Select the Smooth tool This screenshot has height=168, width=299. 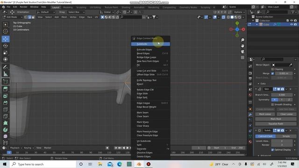point(6,136)
